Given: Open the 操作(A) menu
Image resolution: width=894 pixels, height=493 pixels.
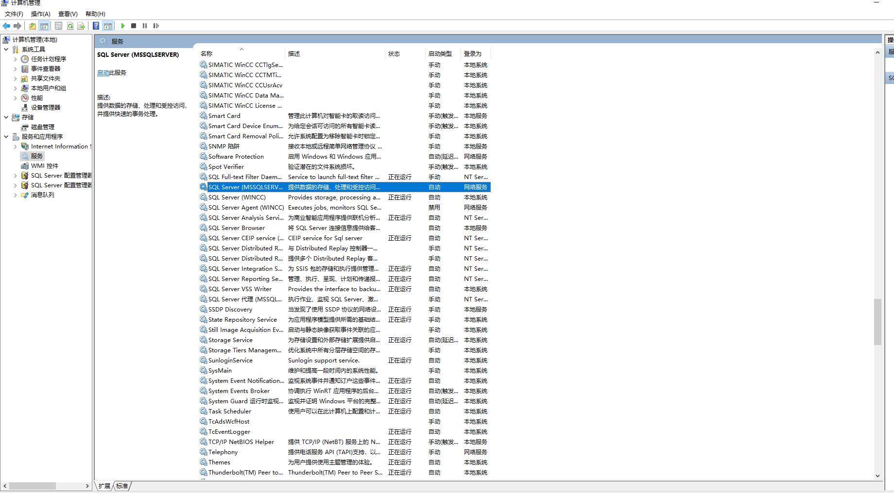Looking at the screenshot, I should pos(40,14).
